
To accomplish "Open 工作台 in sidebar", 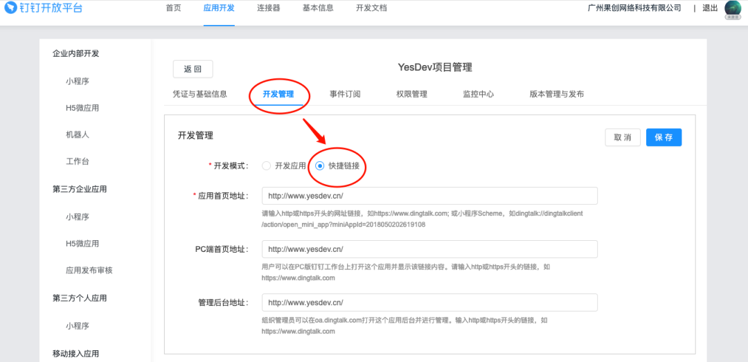I will [x=78, y=161].
